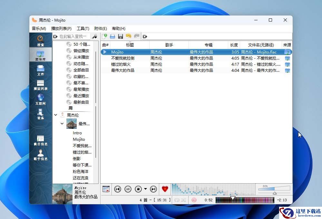
Task: Open the 播放列表(P) menu
Action: point(61,29)
